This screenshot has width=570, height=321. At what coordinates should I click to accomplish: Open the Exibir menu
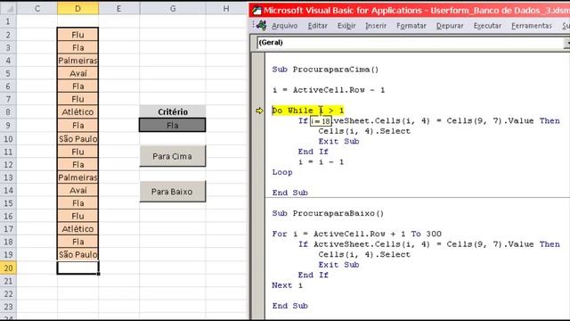click(x=346, y=26)
